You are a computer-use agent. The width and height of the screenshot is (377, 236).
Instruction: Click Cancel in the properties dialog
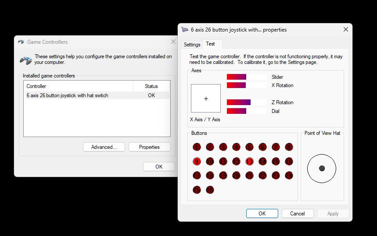coord(298,214)
